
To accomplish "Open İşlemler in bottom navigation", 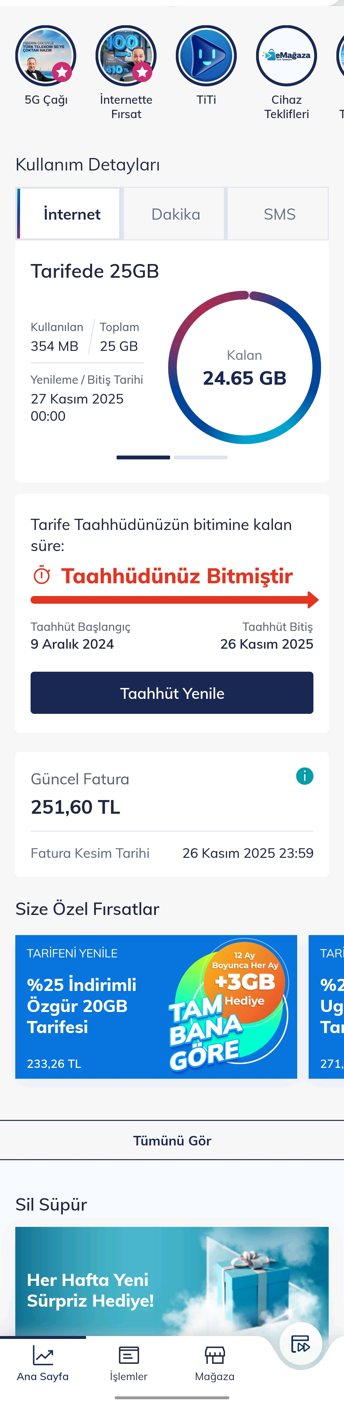I will point(129,1362).
